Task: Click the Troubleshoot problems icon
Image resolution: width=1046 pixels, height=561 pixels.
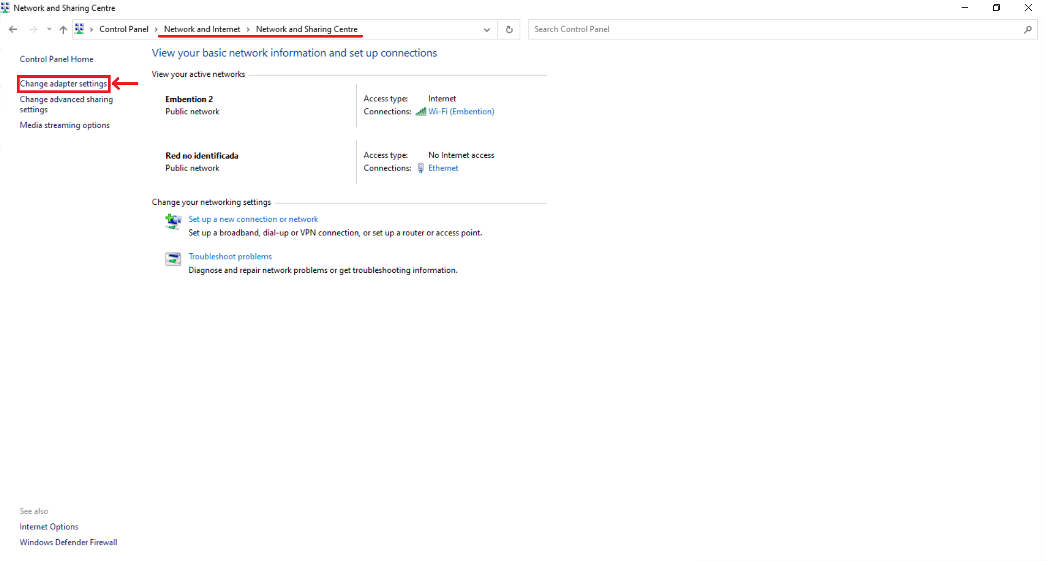Action: click(x=173, y=259)
